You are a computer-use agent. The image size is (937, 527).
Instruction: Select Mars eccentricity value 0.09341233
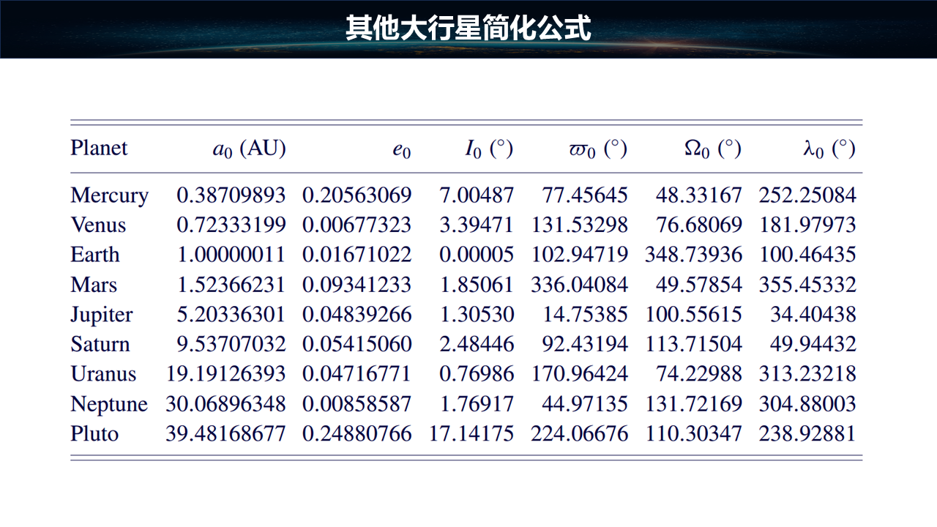pos(356,285)
